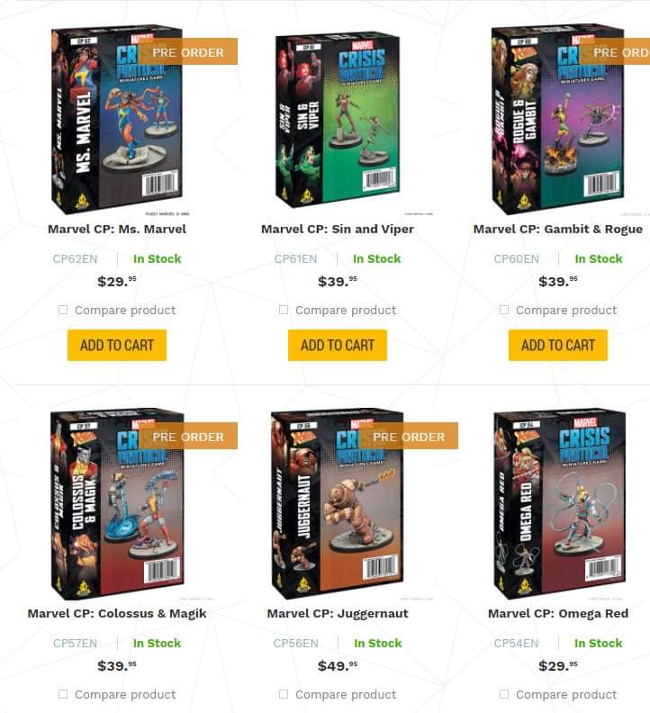Tick Compare product for Sin and Viper

tap(284, 310)
